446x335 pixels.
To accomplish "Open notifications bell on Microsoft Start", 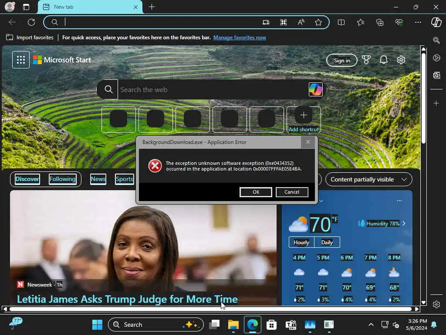I will [x=384, y=60].
